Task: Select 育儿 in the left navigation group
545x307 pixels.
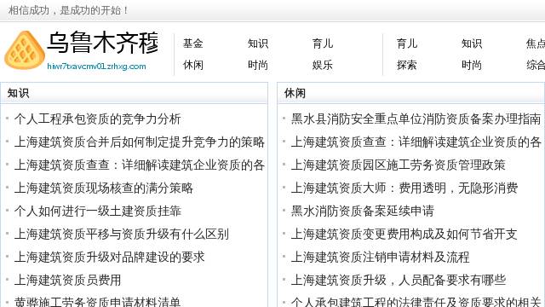Action: click(x=322, y=43)
